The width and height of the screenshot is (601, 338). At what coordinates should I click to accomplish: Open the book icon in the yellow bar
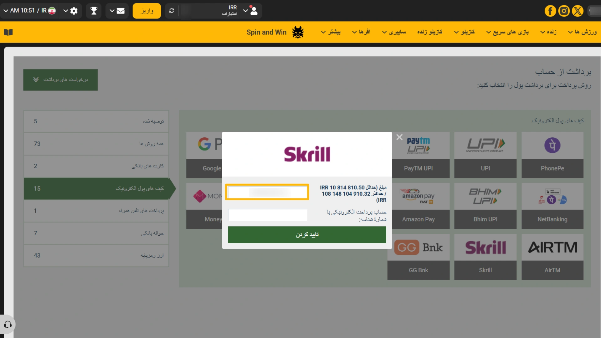pos(8,32)
